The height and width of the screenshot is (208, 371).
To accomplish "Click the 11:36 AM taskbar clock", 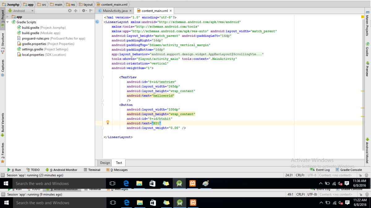I will tap(359, 183).
